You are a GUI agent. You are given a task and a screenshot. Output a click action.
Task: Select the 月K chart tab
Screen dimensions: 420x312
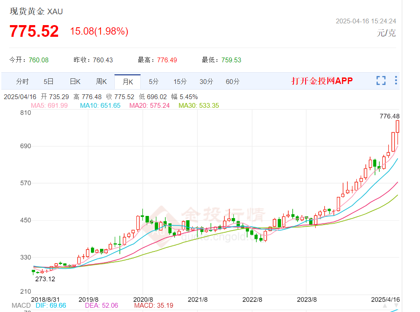127,82
